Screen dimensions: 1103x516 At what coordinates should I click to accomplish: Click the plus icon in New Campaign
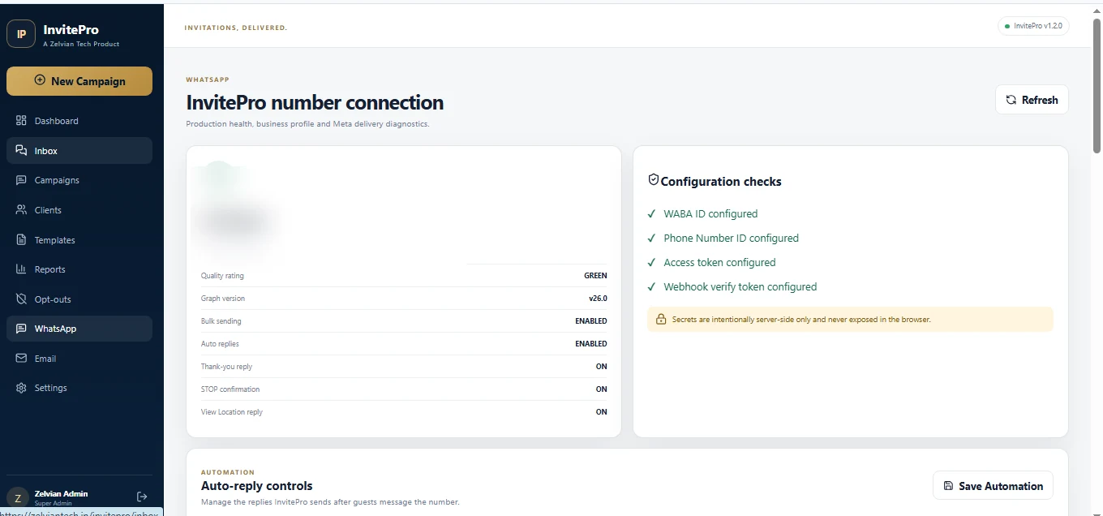(40, 80)
